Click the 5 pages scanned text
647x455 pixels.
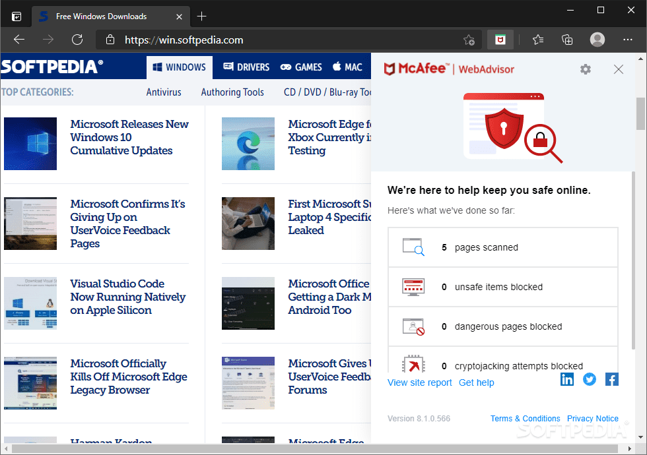480,247
